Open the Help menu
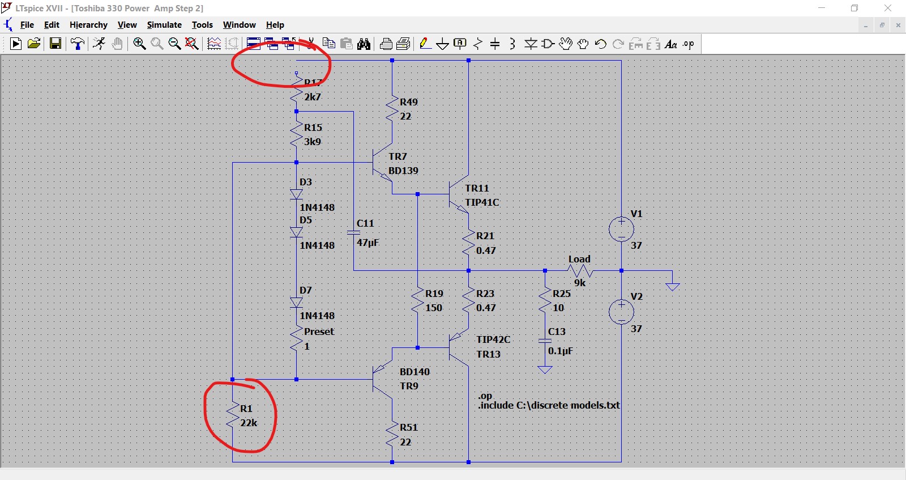 click(x=275, y=25)
